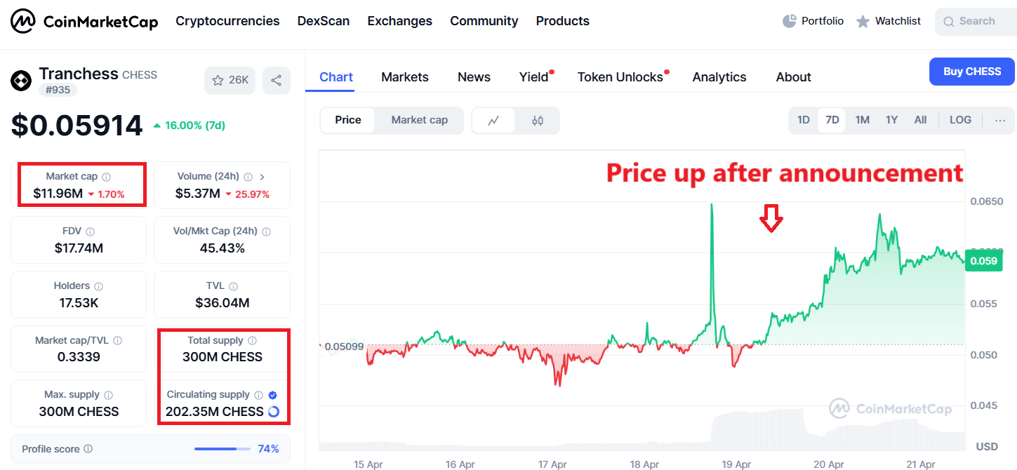This screenshot has width=1017, height=470.
Task: Click the circulating supply progress ring icon
Action: pyautogui.click(x=274, y=412)
